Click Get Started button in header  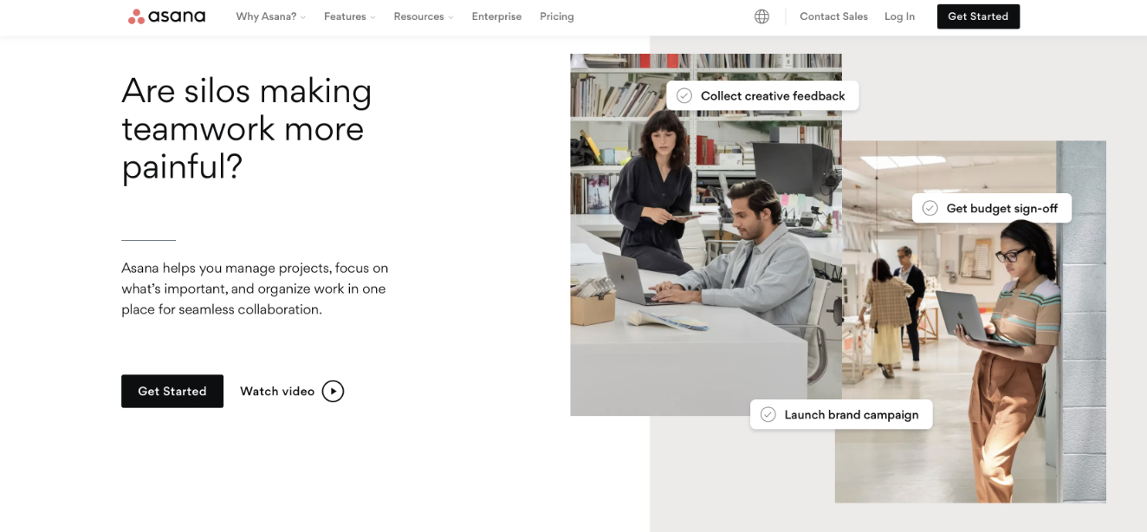coord(978,16)
